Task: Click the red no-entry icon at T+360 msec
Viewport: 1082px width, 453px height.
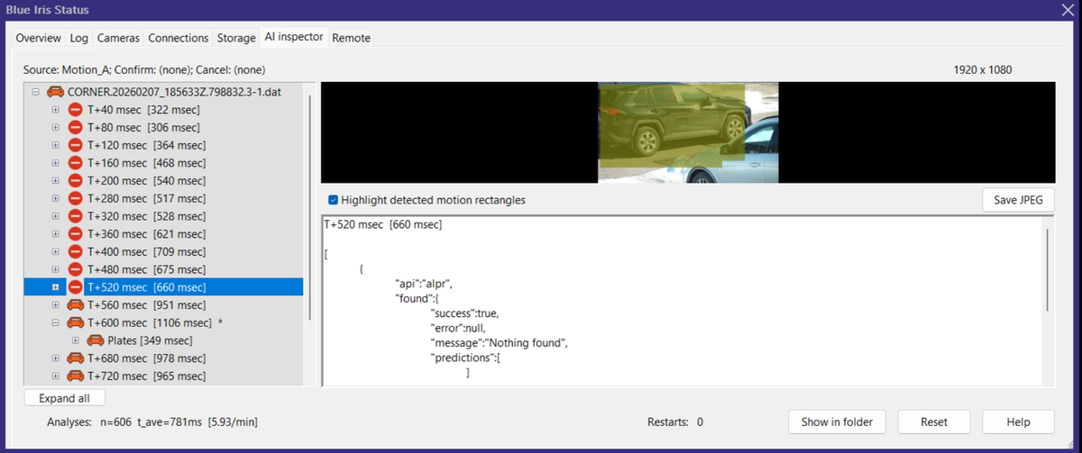Action: [76, 234]
